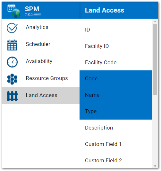
Task: Click the Land Access panel header
Action: tap(105, 10)
